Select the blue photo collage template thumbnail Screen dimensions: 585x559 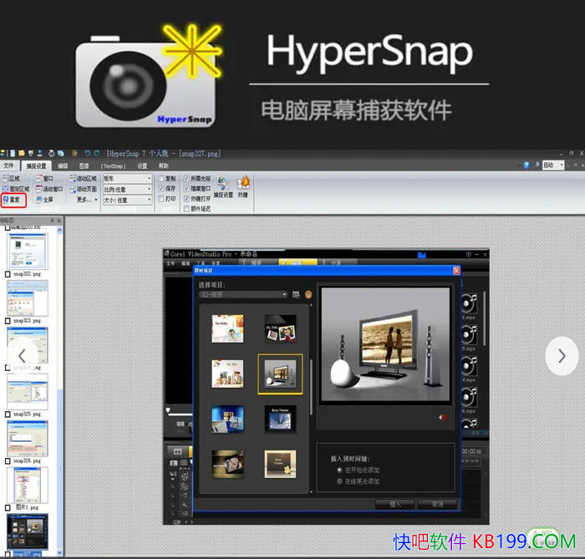227,419
